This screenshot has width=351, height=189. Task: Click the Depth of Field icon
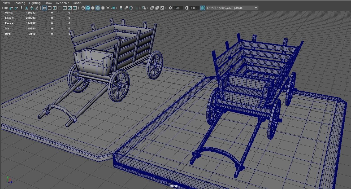coord(136,8)
